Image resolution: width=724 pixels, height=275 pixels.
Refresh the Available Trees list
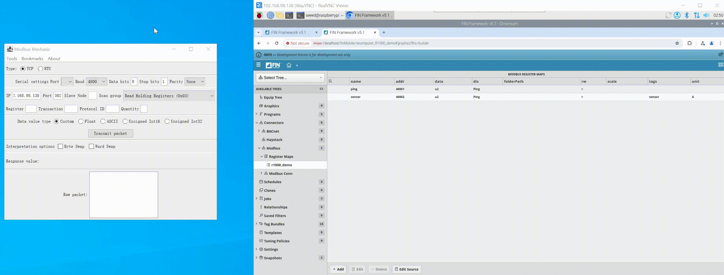pyautogui.click(x=321, y=89)
